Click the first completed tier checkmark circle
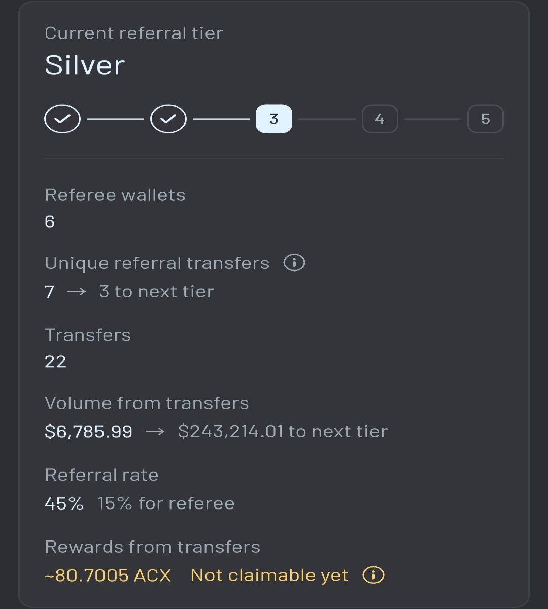This screenshot has width=548, height=609. (62, 119)
